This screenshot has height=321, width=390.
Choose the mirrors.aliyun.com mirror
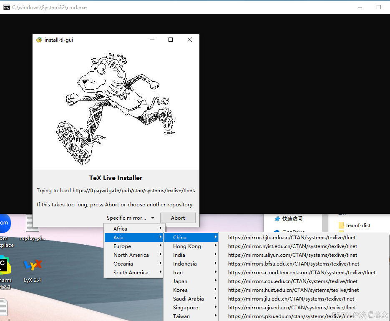(303, 255)
